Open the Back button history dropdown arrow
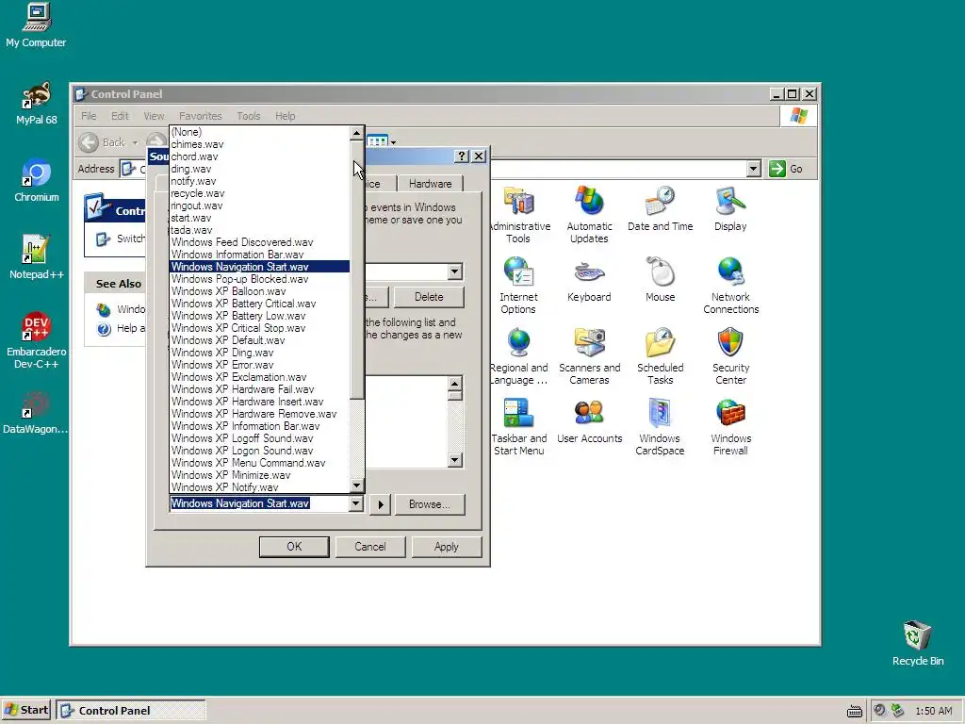The height and width of the screenshot is (724, 965). point(135,142)
